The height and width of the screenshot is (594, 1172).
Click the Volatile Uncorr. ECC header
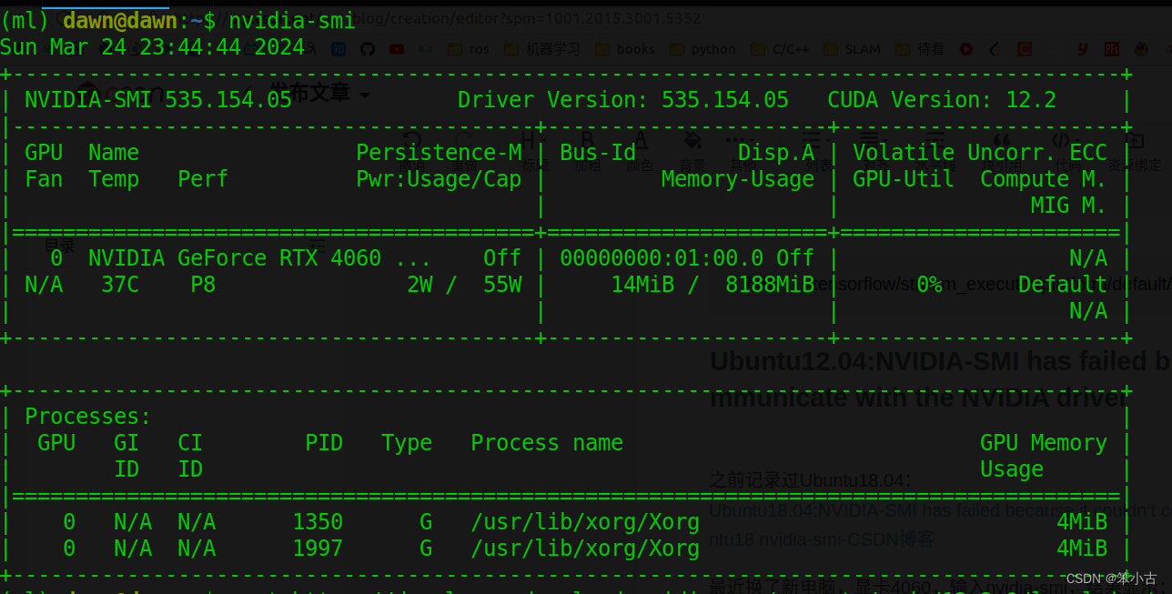(x=980, y=153)
